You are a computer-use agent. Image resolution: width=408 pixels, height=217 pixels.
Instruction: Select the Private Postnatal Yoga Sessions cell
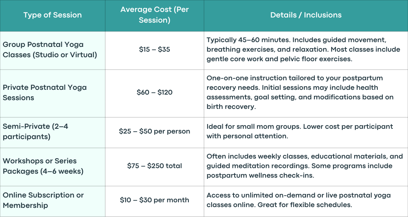pos(53,93)
